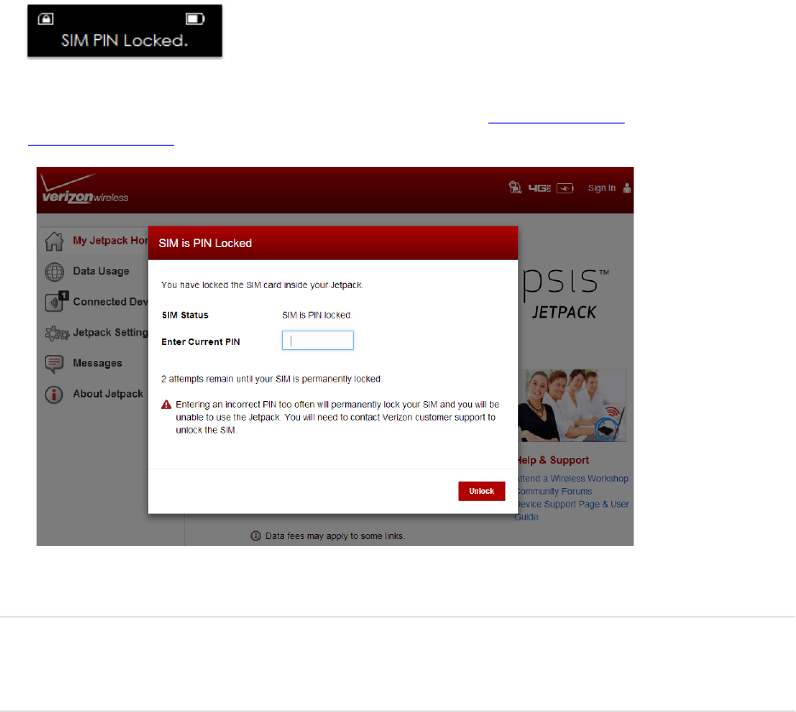
Task: Click the Connected Devices speaker icon
Action: (x=56, y=301)
